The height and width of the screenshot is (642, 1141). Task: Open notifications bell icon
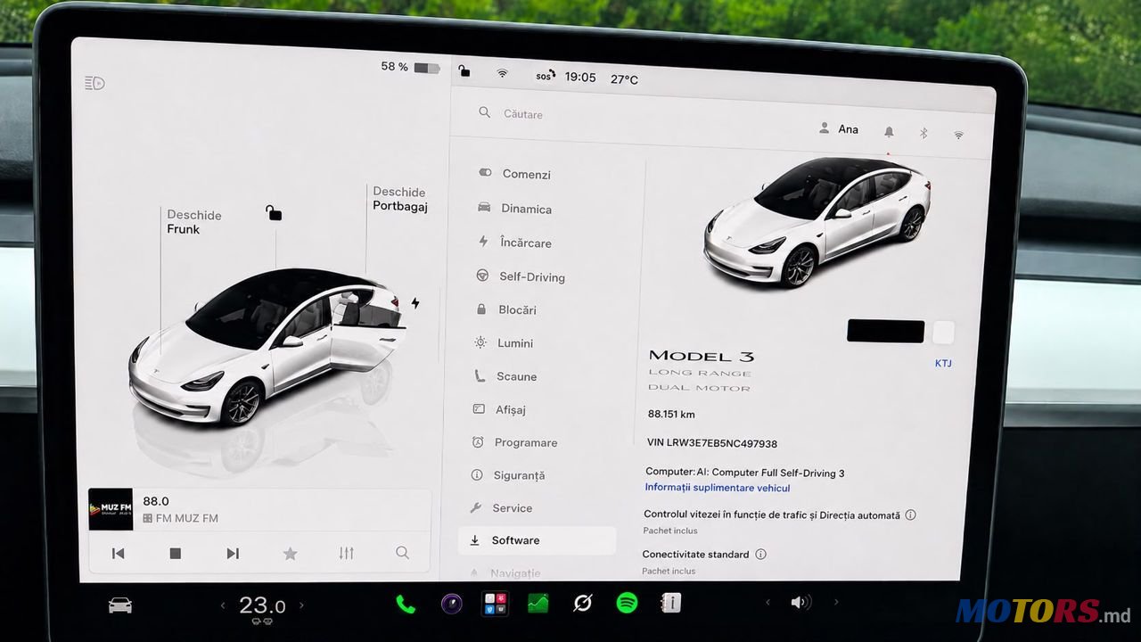[889, 132]
